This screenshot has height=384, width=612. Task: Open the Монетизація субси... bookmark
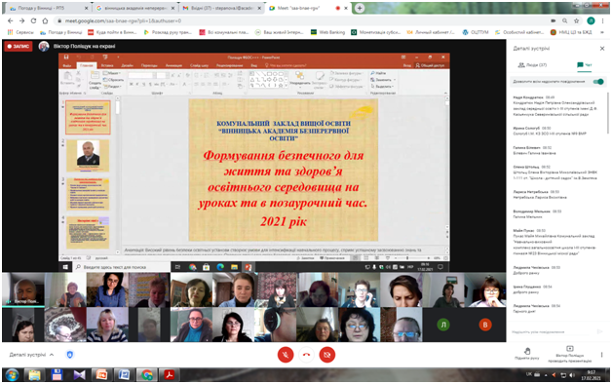tap(376, 32)
